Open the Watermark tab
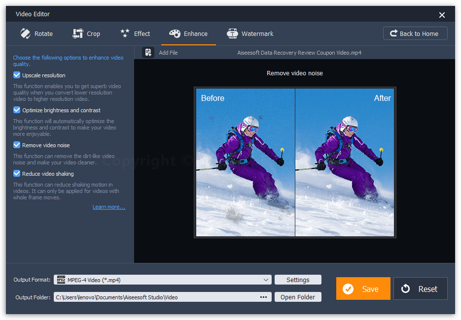This screenshot has height=320, width=461. (250, 34)
